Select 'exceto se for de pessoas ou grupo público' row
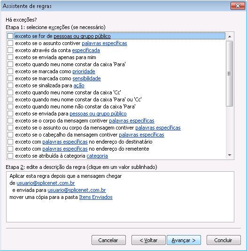The image size is (247, 251). pyautogui.click(x=116, y=36)
